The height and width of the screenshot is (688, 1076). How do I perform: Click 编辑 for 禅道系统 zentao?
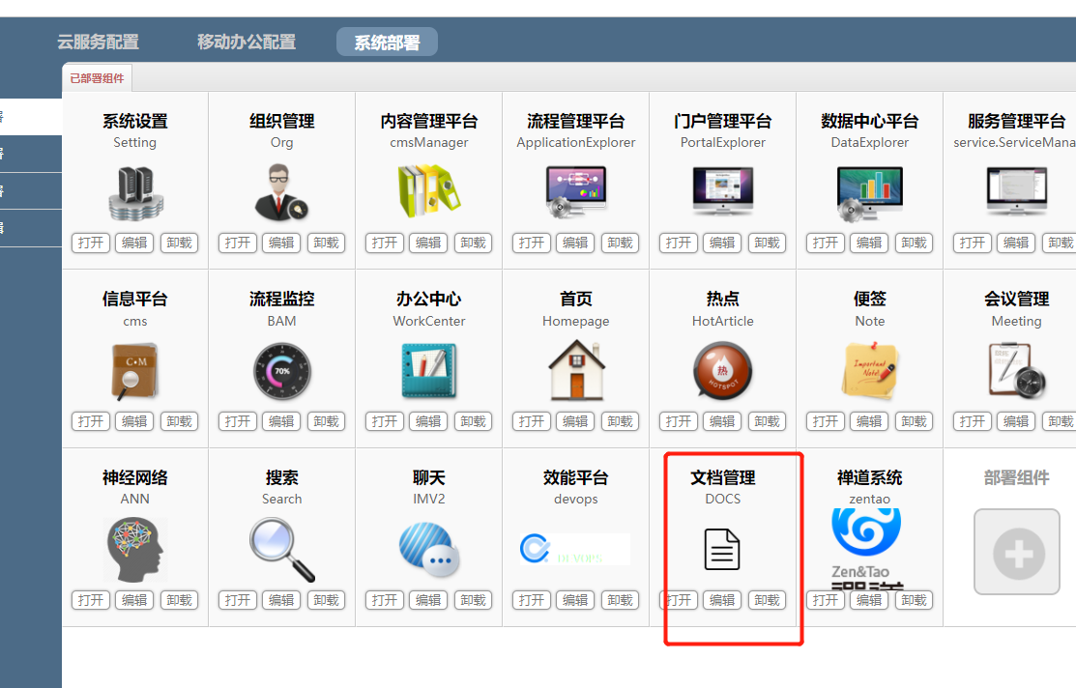(869, 600)
